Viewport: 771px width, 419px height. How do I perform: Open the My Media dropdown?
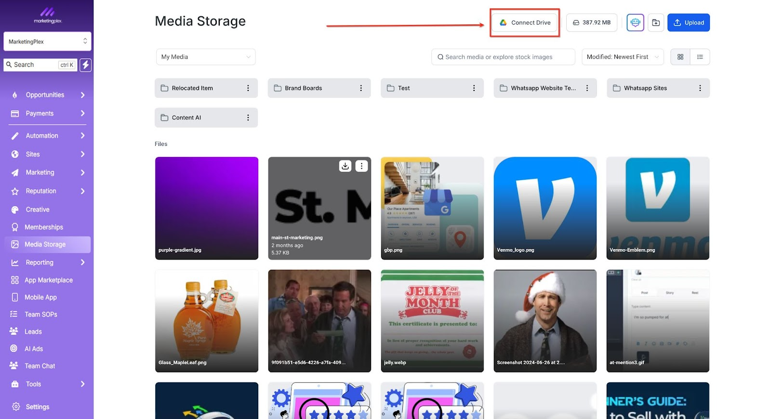coord(206,57)
